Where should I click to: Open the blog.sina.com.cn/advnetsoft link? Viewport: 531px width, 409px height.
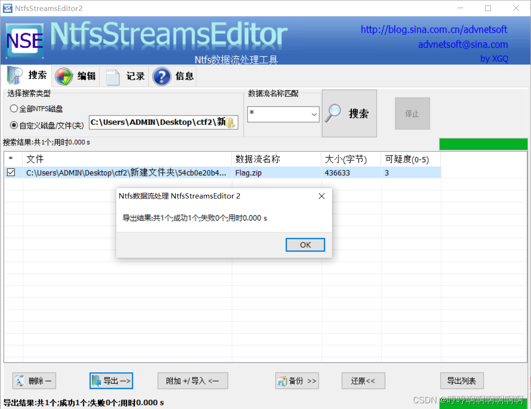pyautogui.click(x=434, y=30)
